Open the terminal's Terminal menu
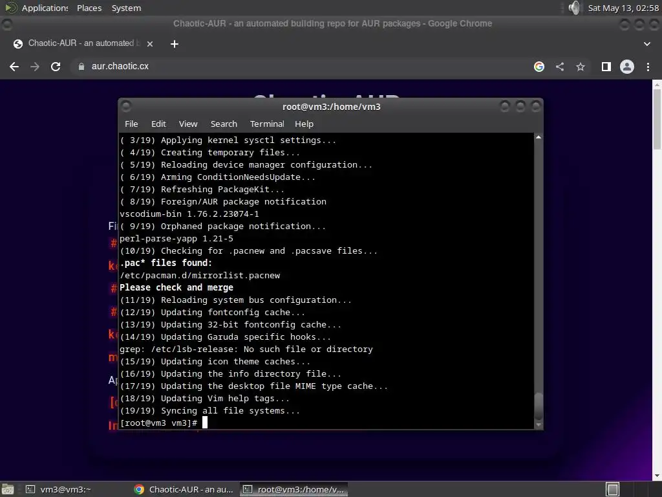The height and width of the screenshot is (497, 662). coord(267,124)
